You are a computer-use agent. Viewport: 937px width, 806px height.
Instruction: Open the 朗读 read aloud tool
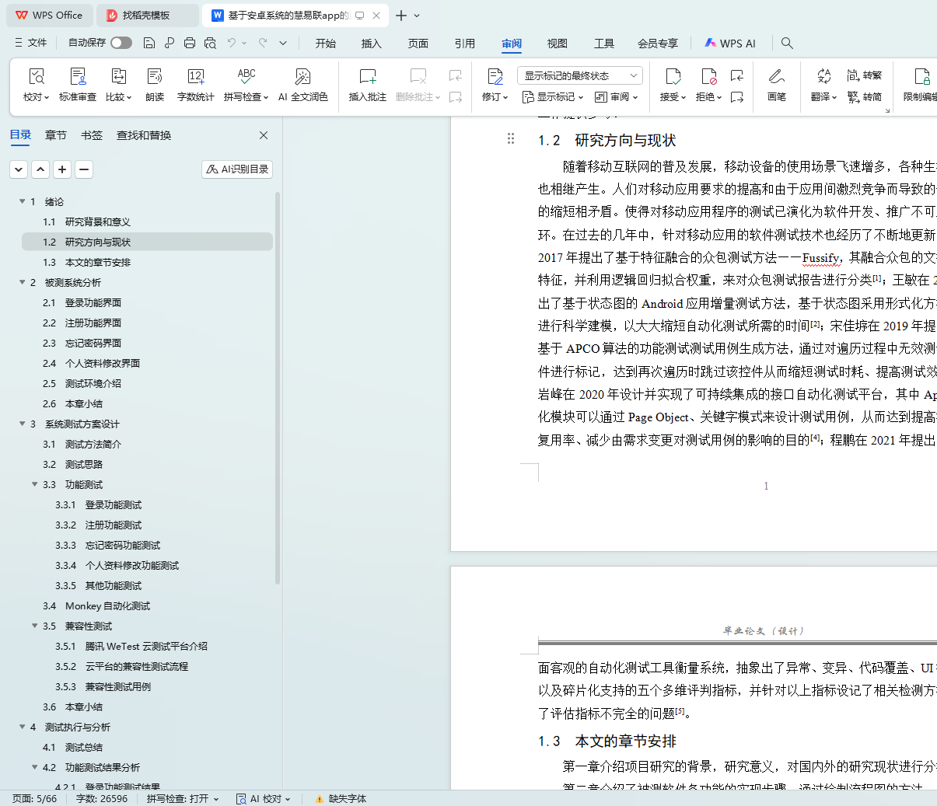coord(155,77)
